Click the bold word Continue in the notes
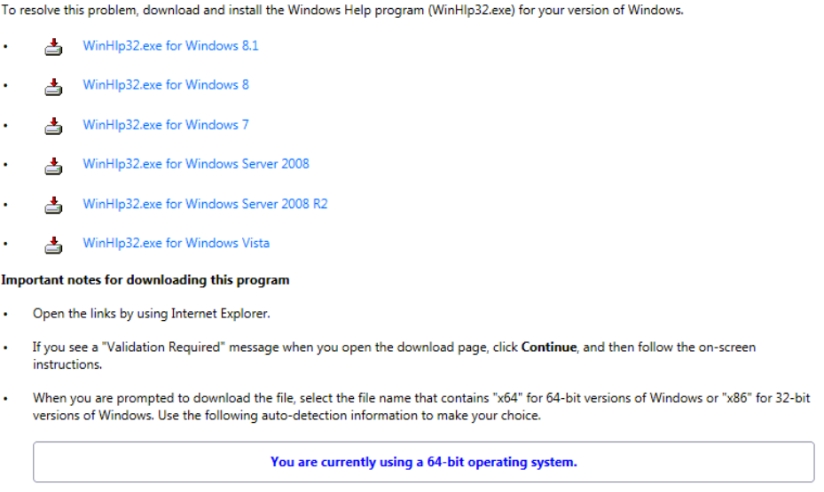The image size is (824, 492). click(x=549, y=348)
